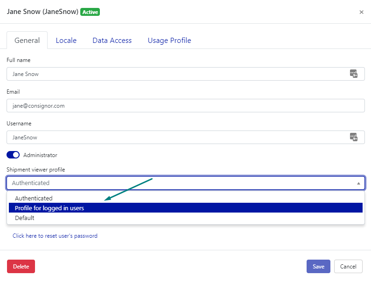Collapse the Shipment viewer profile combo box
Image resolution: width=371 pixels, height=282 pixels.
click(x=358, y=183)
